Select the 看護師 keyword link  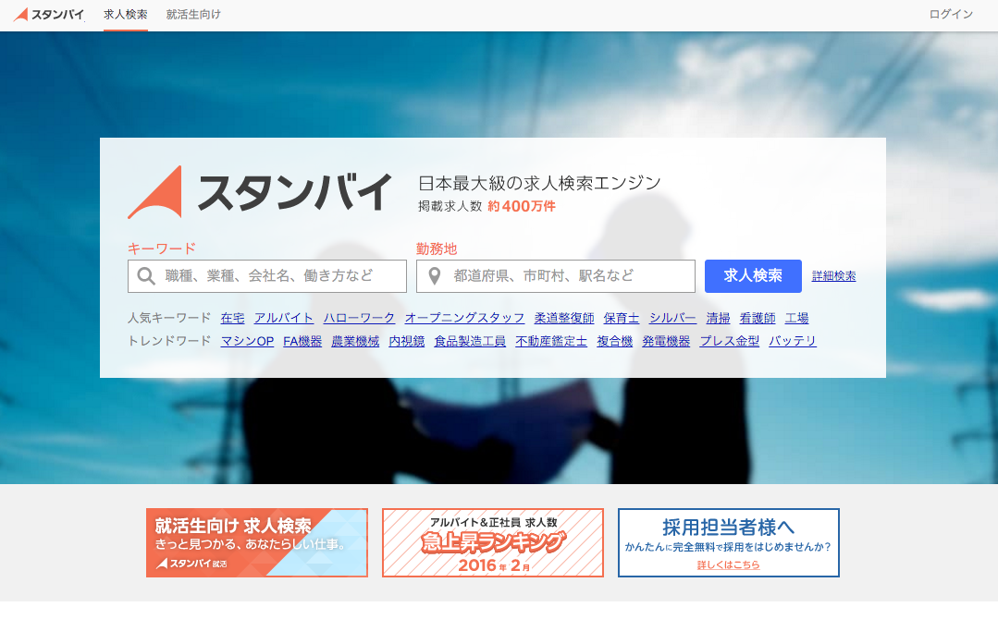[758, 318]
